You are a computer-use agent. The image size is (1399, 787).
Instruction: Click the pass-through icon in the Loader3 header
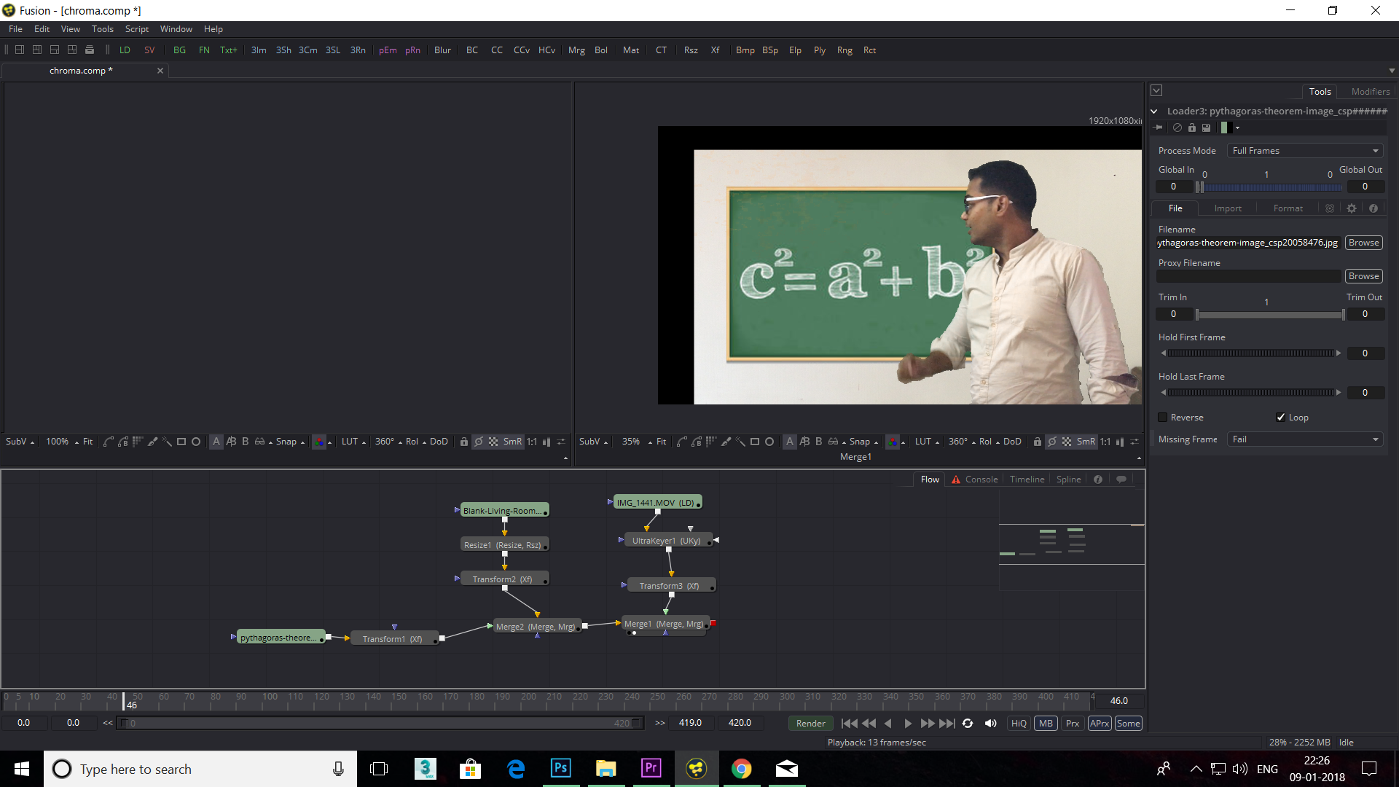pyautogui.click(x=1177, y=128)
